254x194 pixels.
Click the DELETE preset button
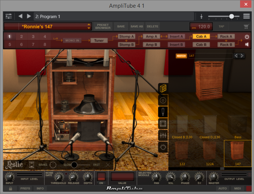coord(153,26)
